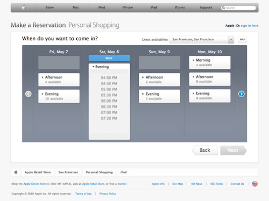Open the MAP button for store location
This screenshot has width=269, height=201.
(x=242, y=40)
